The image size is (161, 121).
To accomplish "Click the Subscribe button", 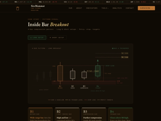I will click(x=146, y=8).
